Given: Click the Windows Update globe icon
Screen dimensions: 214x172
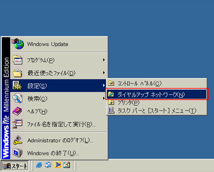Looking at the screenshot, I should pyautogui.click(x=17, y=44).
